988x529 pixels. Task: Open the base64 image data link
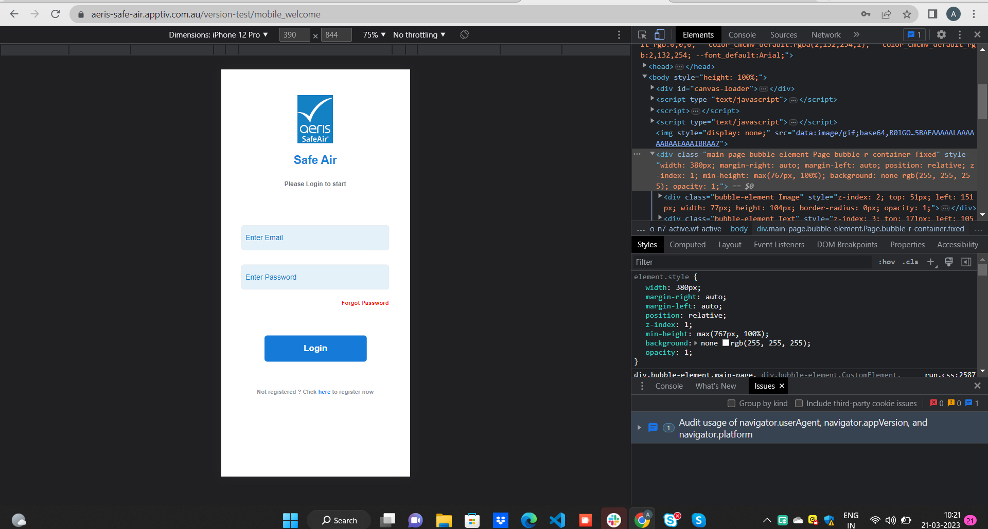(885, 133)
